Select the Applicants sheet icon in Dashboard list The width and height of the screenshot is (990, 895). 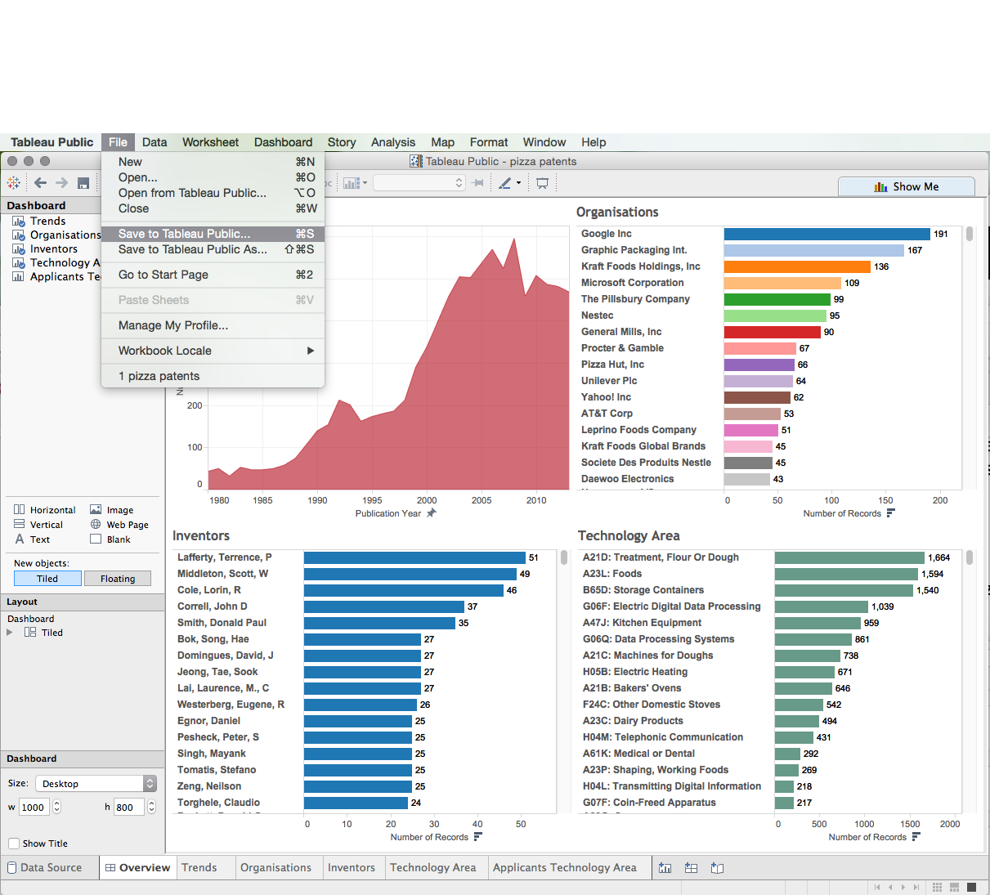click(x=18, y=277)
